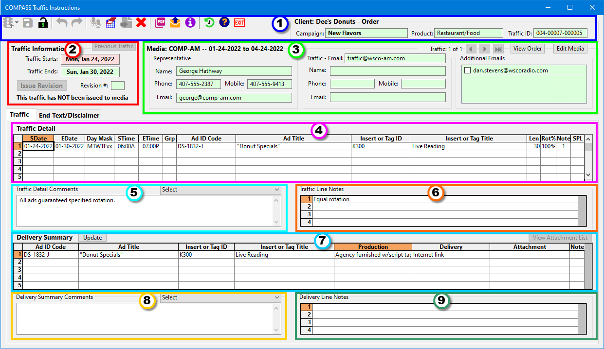Screen dimensions: 604x349
Task: Click the View Order button
Action: coord(528,49)
